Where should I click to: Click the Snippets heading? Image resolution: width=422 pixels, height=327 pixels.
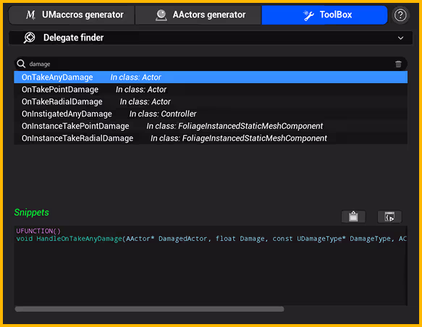[32, 213]
